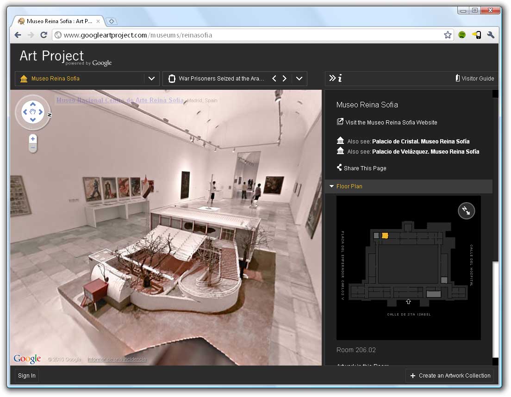Screen dimensions: 511x397
Task: Pan street view to the right
Action: click(x=41, y=112)
